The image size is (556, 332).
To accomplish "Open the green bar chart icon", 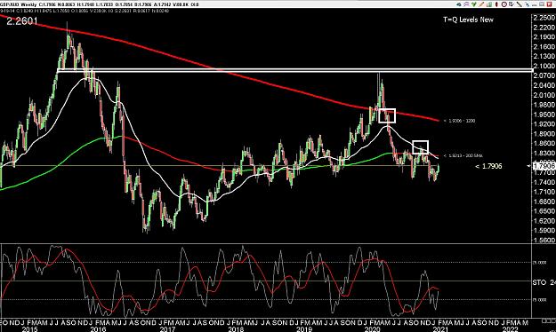I will pos(489,4).
